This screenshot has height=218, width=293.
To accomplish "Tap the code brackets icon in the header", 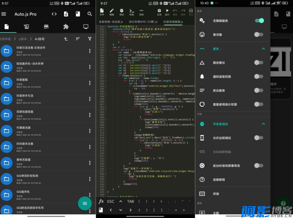I will click(54, 14).
